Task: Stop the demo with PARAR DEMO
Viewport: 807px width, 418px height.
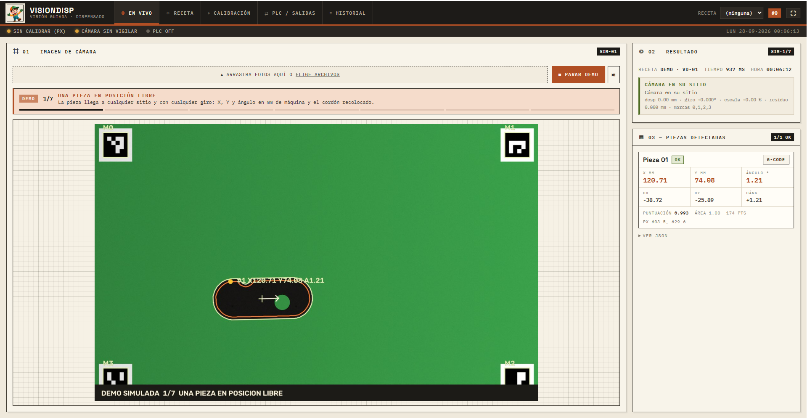Action: coord(578,74)
